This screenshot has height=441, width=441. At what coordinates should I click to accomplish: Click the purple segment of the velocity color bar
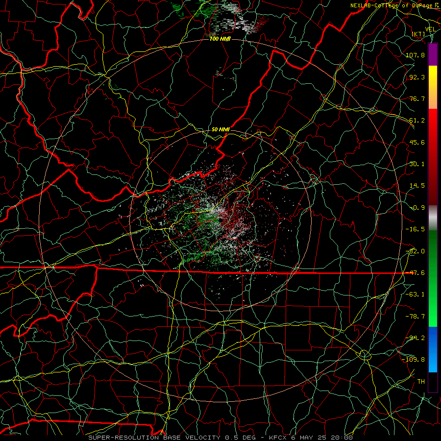tap(433, 55)
